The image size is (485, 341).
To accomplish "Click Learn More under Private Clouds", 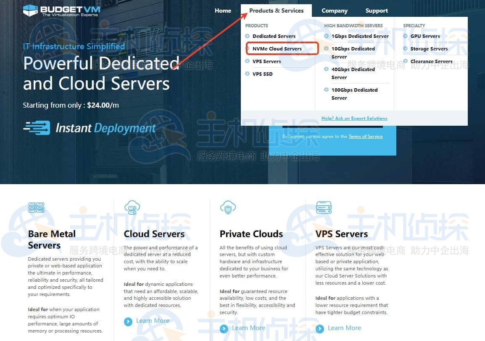I will [x=248, y=328].
